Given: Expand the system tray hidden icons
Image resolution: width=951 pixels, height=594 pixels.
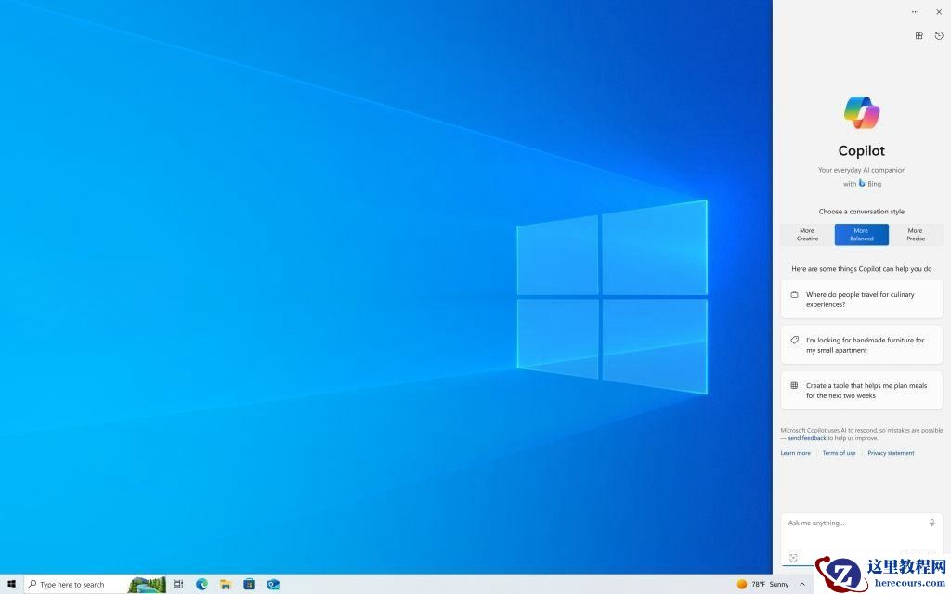Looking at the screenshot, I should [x=802, y=584].
